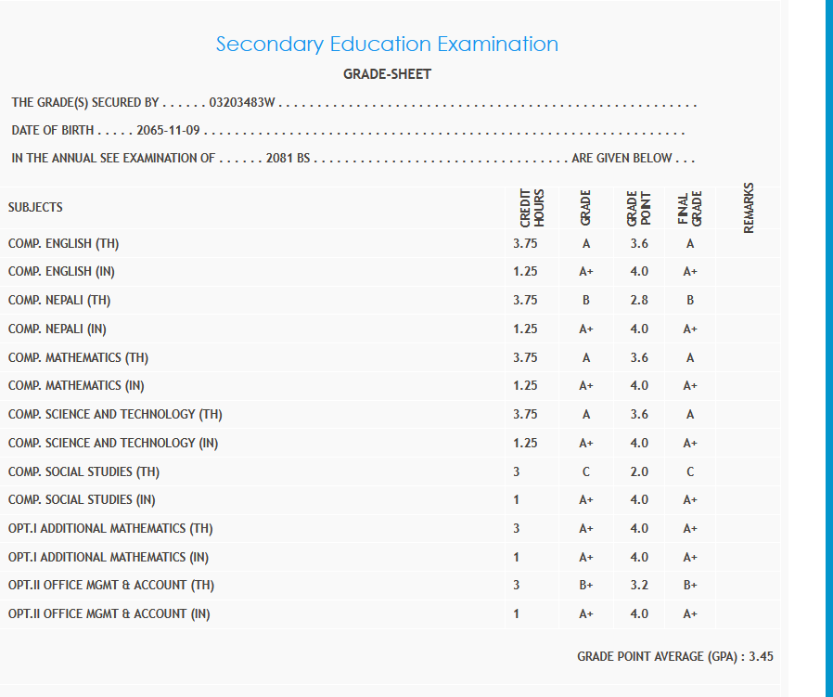Click the COMP. MATHEMATICS (TH) subject

(79, 357)
